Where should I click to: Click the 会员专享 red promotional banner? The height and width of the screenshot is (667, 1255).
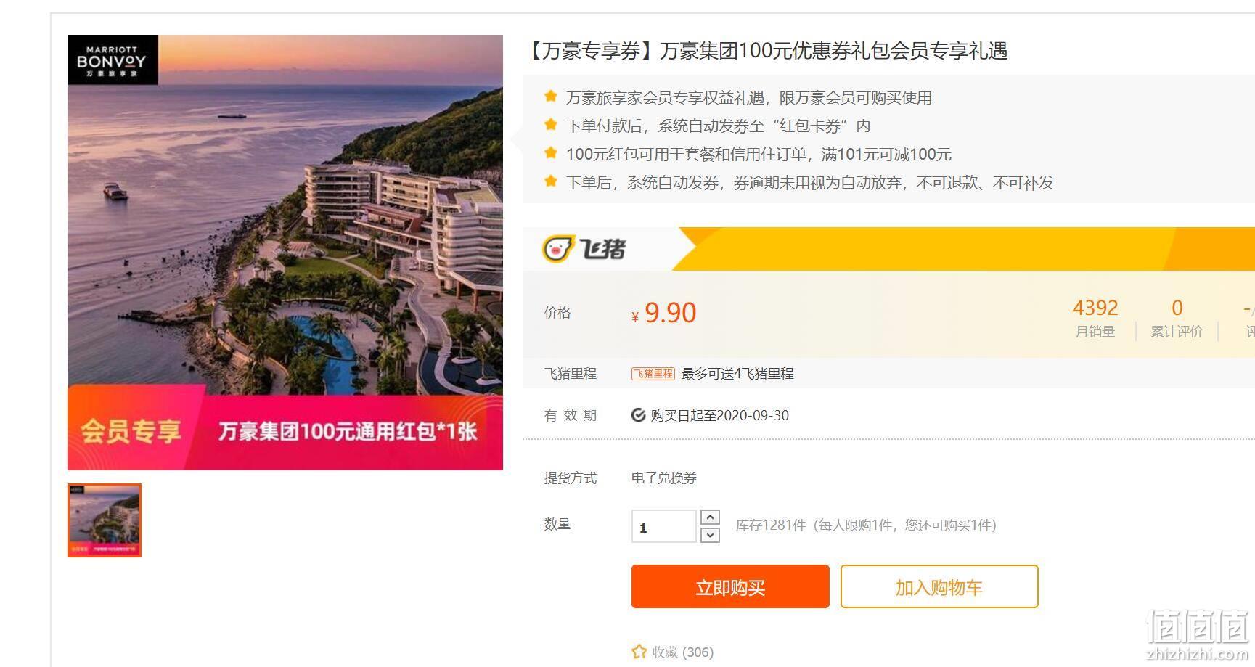pos(285,430)
